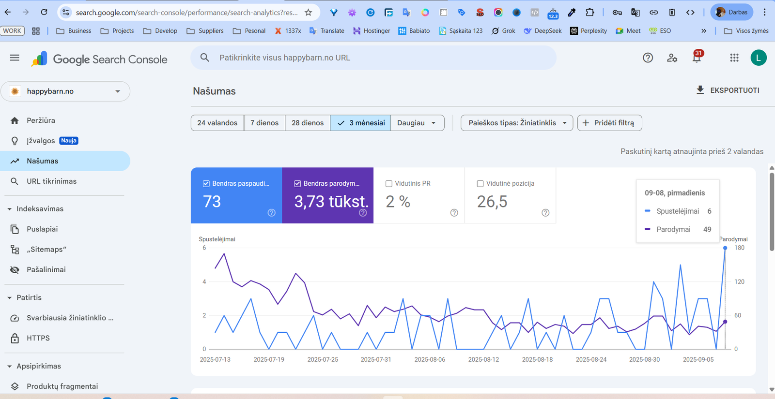Click the Pridėti filtrą button
This screenshot has width=775, height=399.
[609, 123]
